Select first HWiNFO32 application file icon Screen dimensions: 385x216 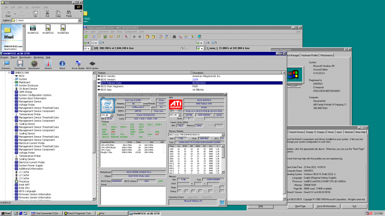click(33, 30)
